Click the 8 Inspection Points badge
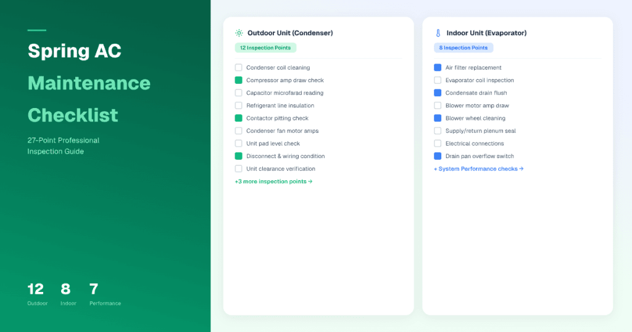Screen dimensions: 632x332 point(463,48)
